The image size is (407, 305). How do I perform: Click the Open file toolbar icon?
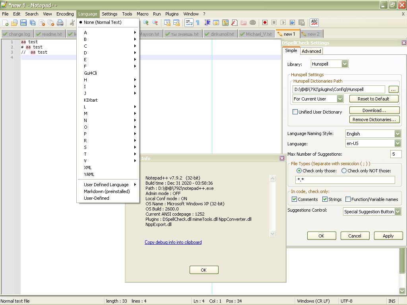[14, 23]
